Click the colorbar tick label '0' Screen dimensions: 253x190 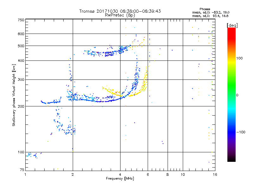[x=237, y=95]
